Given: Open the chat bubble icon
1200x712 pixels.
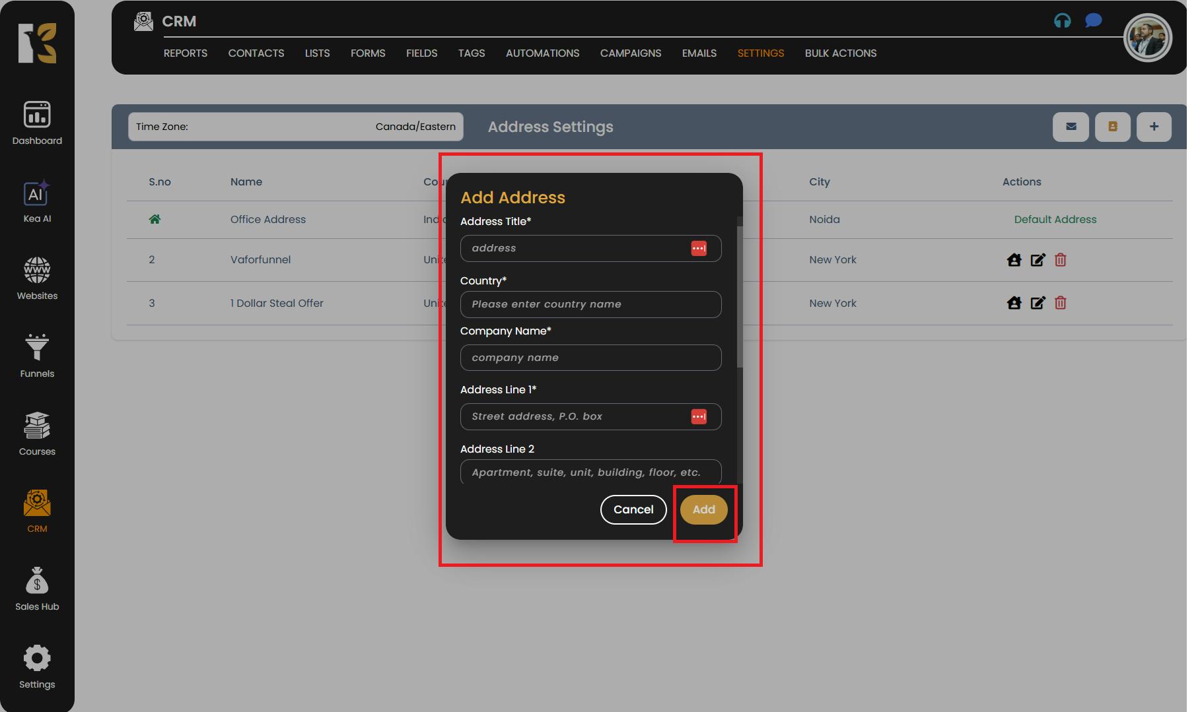Looking at the screenshot, I should [x=1093, y=21].
